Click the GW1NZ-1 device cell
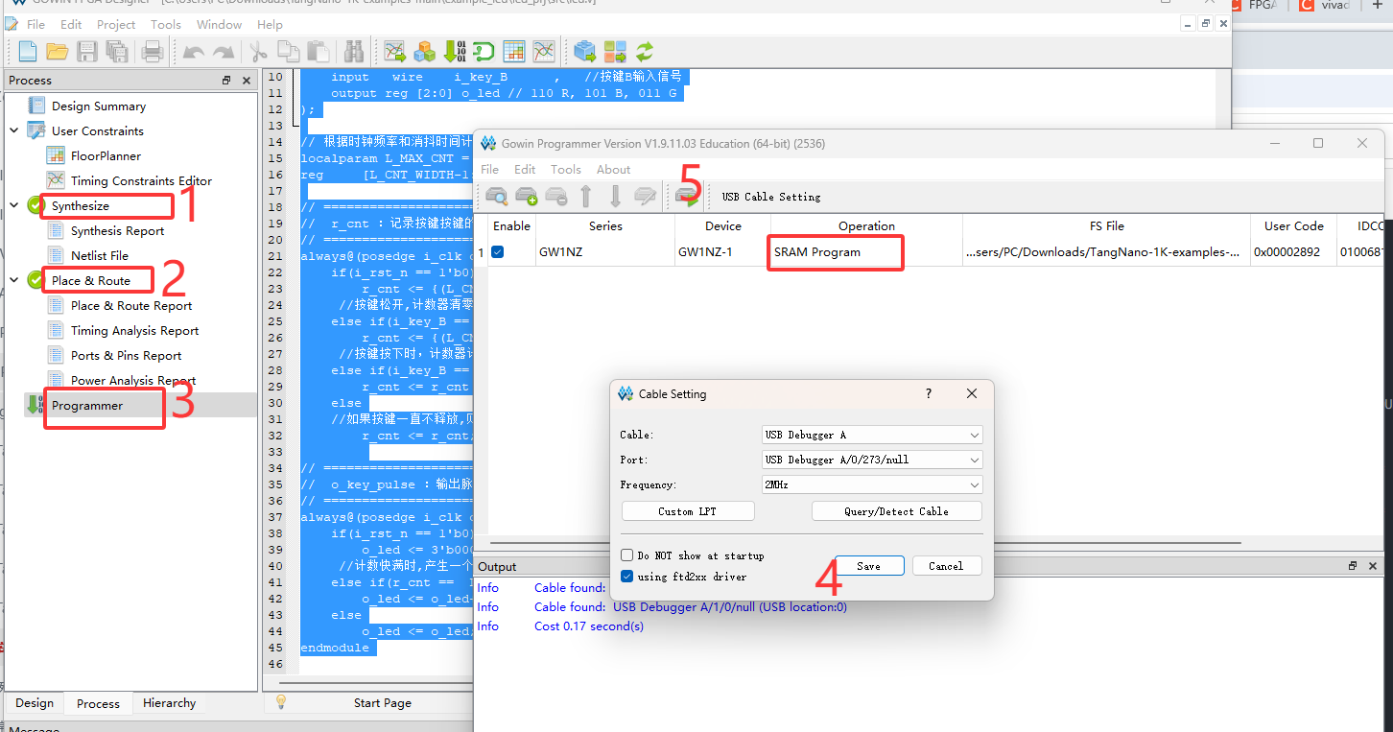 (x=722, y=252)
